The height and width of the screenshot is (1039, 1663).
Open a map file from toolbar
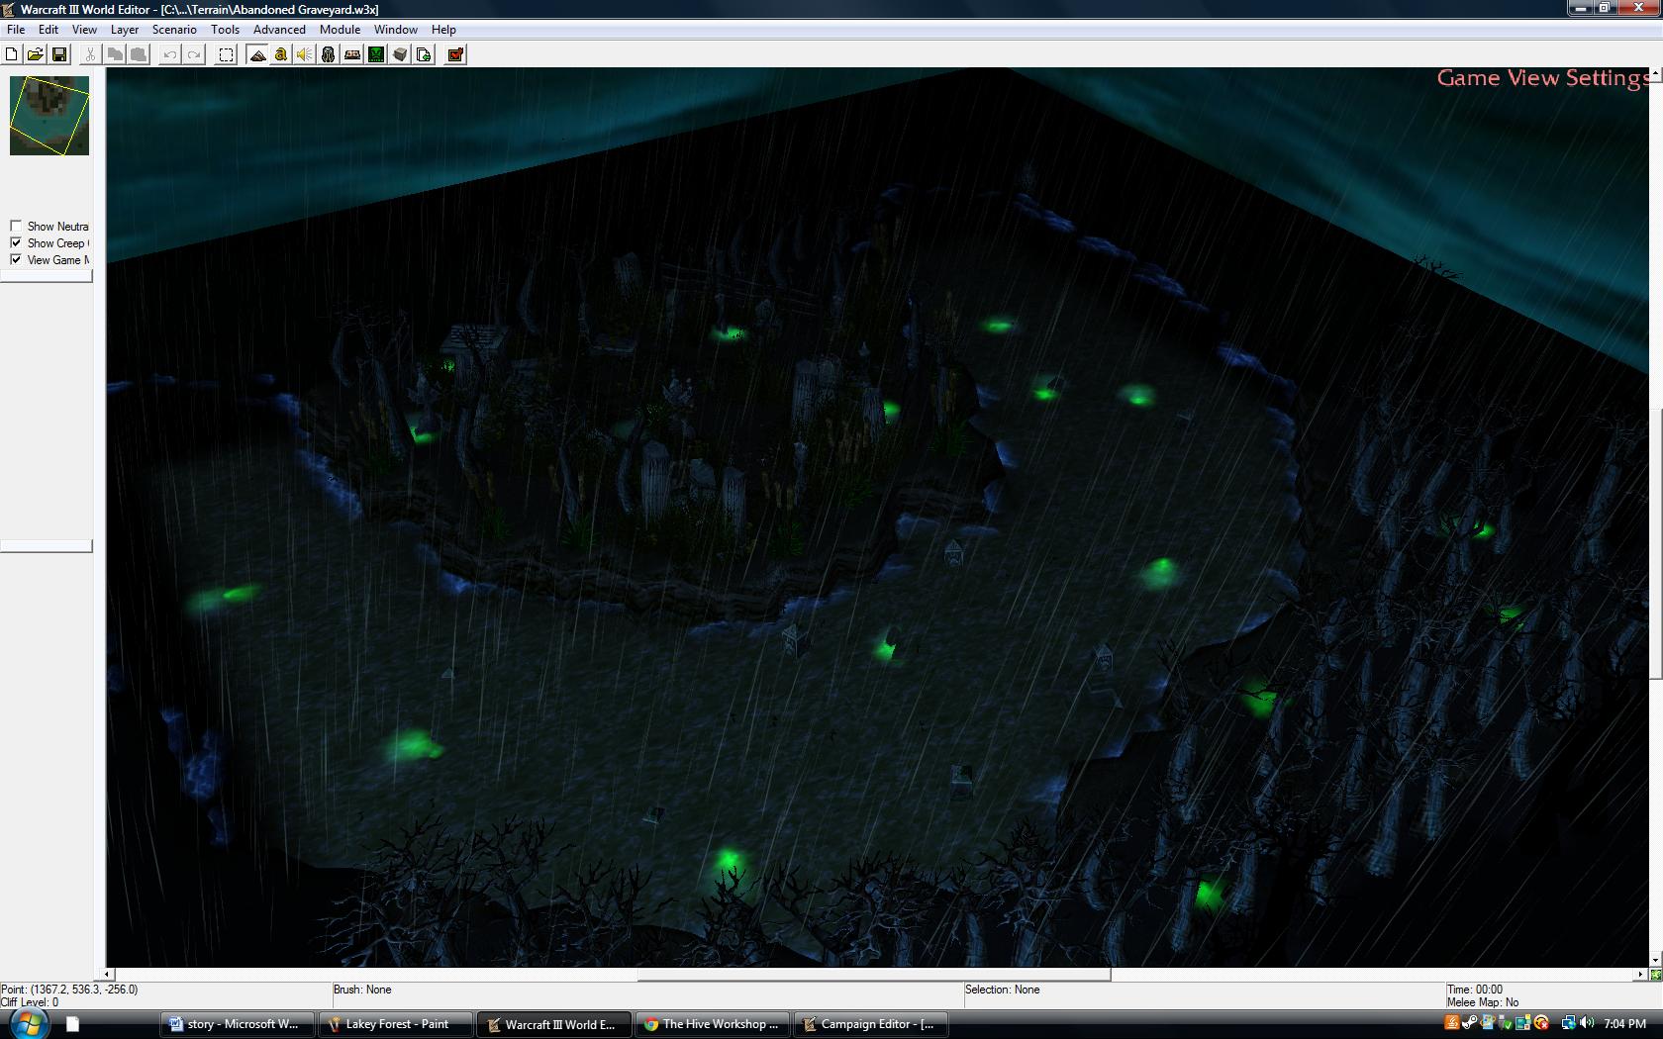pos(36,54)
